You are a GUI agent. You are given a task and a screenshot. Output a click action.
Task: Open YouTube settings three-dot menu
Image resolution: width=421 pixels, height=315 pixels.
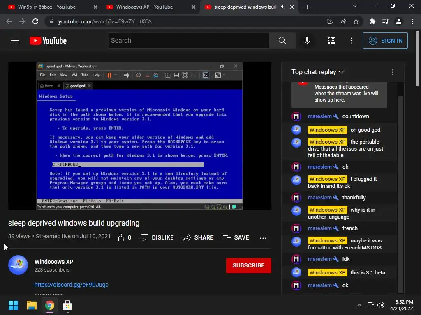(351, 41)
